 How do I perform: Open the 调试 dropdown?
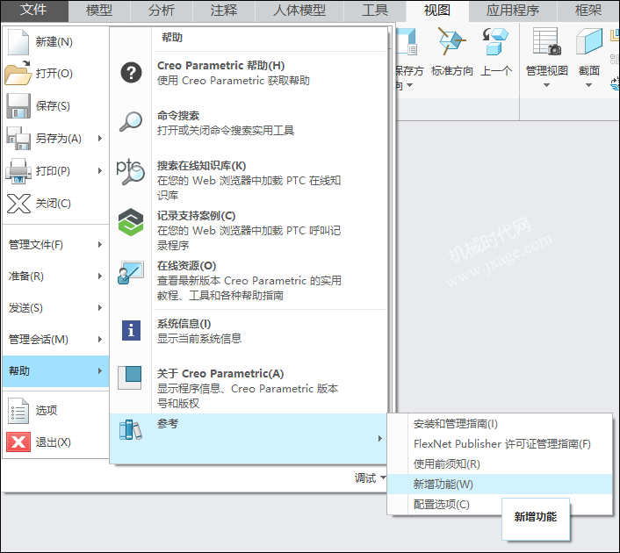click(x=370, y=478)
